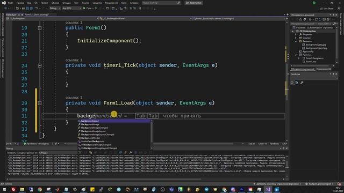This screenshot has width=344, height=193.
Task: Click Solution Explorer switch views icon
Action: coord(305,19)
